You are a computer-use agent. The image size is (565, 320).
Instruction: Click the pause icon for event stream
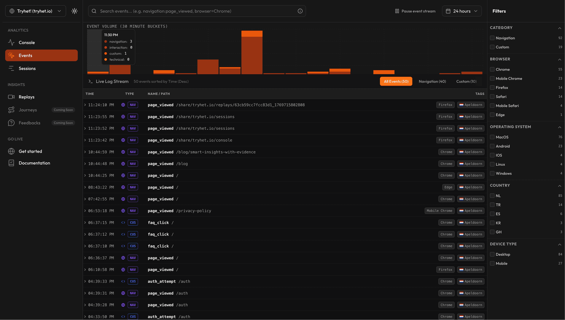[x=397, y=11]
